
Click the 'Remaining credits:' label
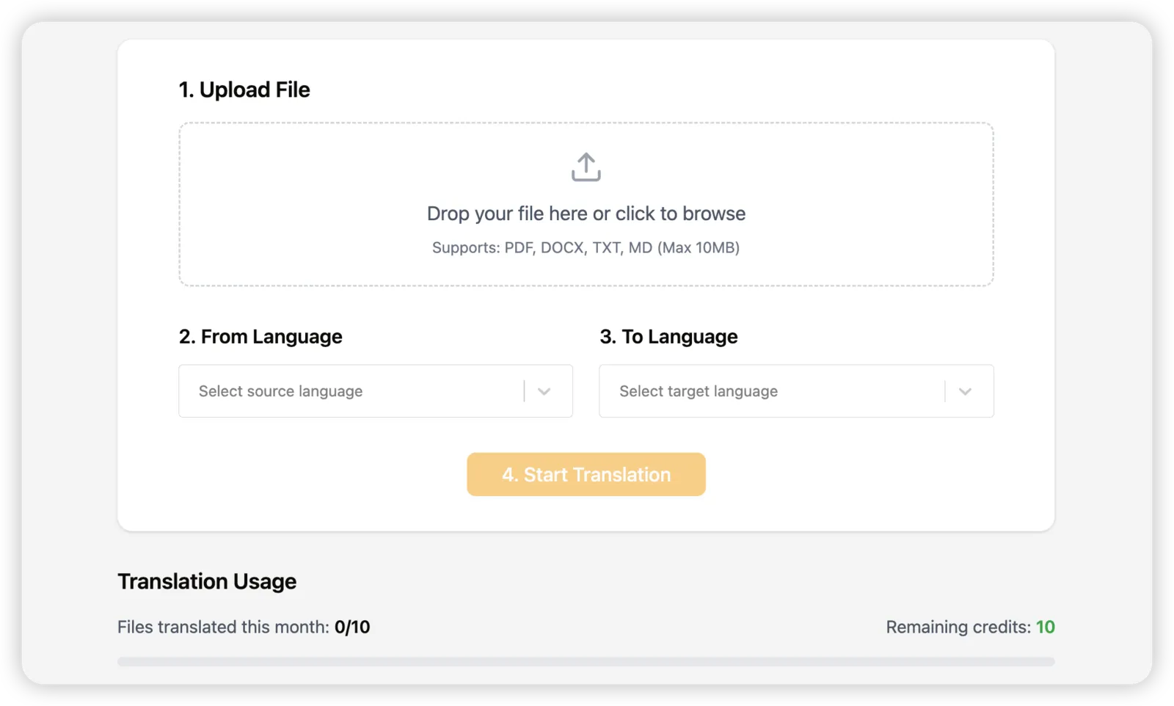click(x=958, y=627)
